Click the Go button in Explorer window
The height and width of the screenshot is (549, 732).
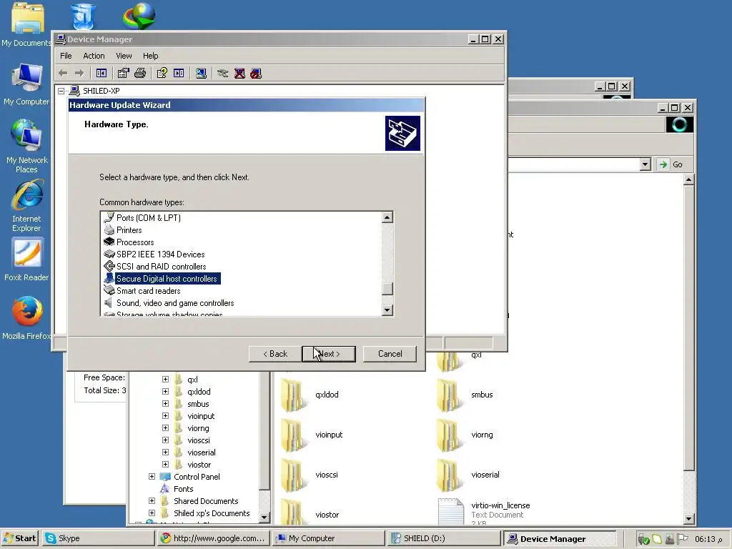tap(671, 164)
